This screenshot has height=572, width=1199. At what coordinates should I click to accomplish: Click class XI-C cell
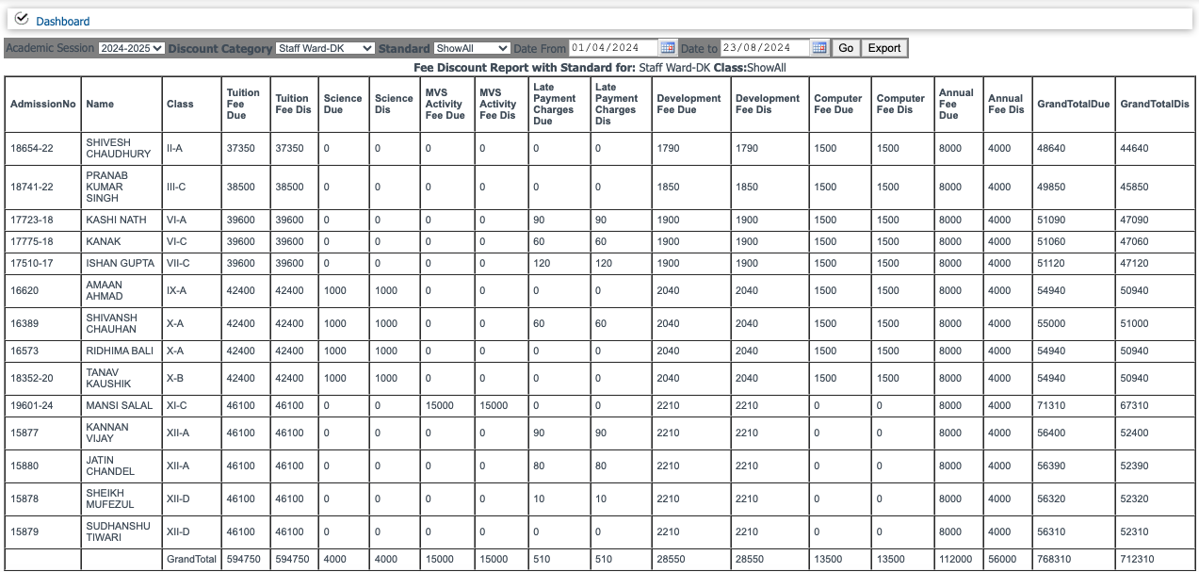176,405
